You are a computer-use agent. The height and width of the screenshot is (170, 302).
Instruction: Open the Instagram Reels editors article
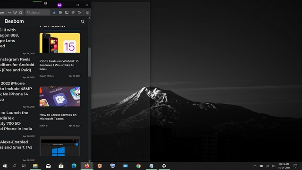(x=17, y=65)
